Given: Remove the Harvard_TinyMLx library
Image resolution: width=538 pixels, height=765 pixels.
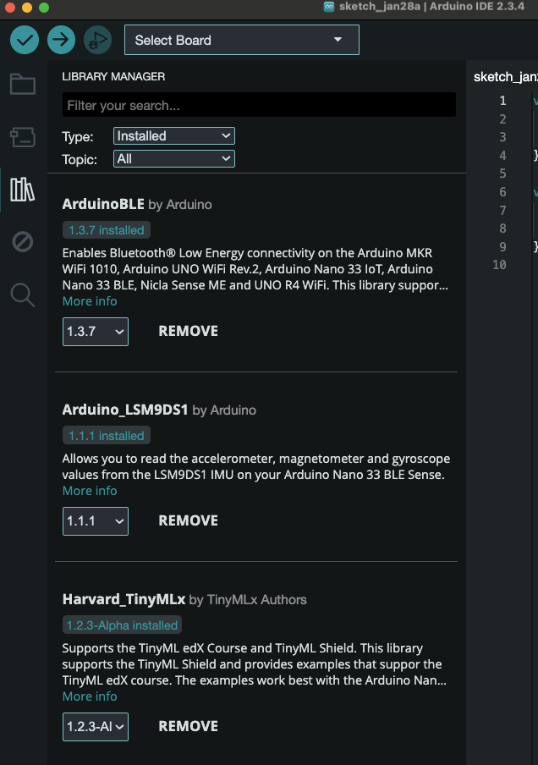Looking at the screenshot, I should (188, 727).
